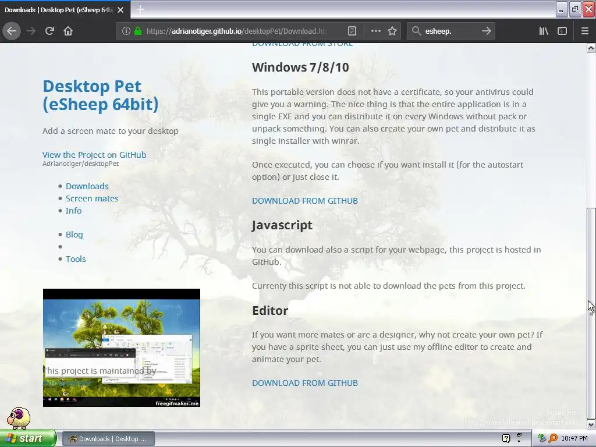Click the Windows 7/8/10 heading

pyautogui.click(x=300, y=68)
